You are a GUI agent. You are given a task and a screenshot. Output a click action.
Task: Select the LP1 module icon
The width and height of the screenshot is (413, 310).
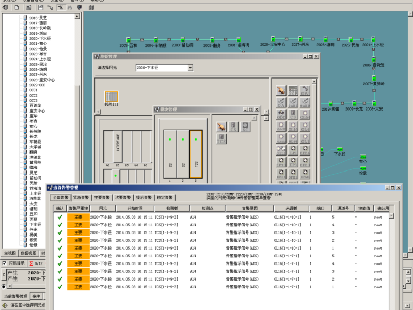293,150
